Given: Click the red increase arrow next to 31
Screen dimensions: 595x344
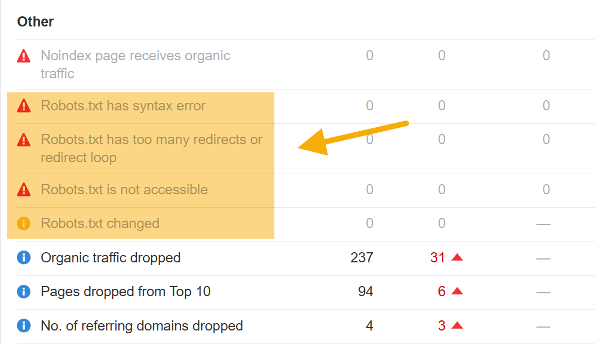Looking at the screenshot, I should click(456, 257).
